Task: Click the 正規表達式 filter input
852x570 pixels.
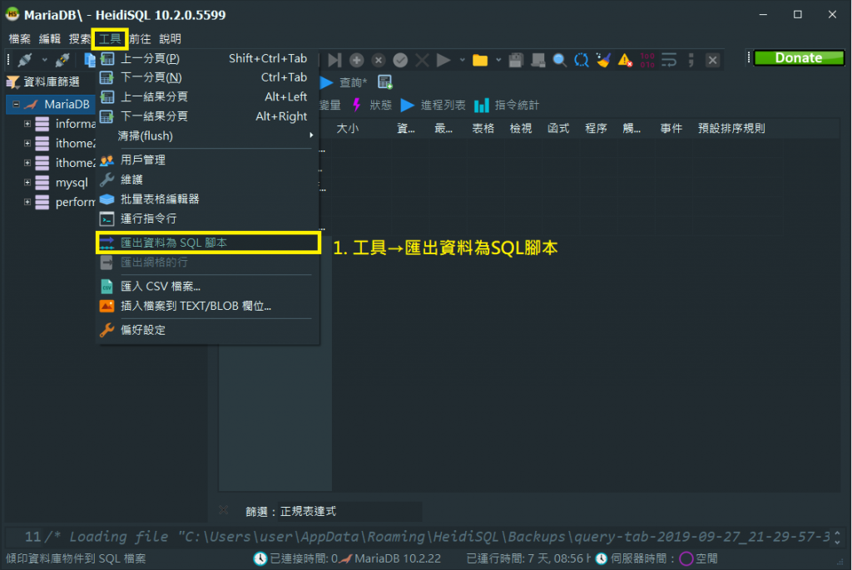Action: (349, 511)
